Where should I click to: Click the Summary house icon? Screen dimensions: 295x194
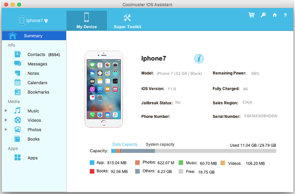point(12,35)
